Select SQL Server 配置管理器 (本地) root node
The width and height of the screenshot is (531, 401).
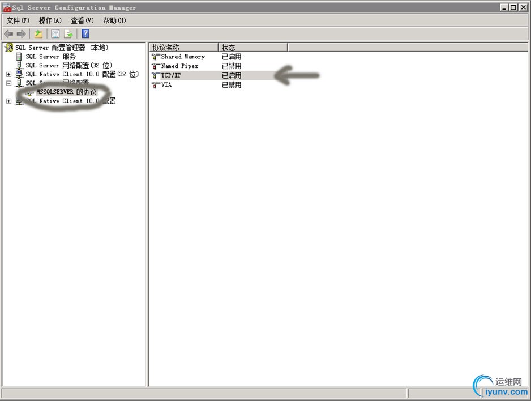(62, 48)
